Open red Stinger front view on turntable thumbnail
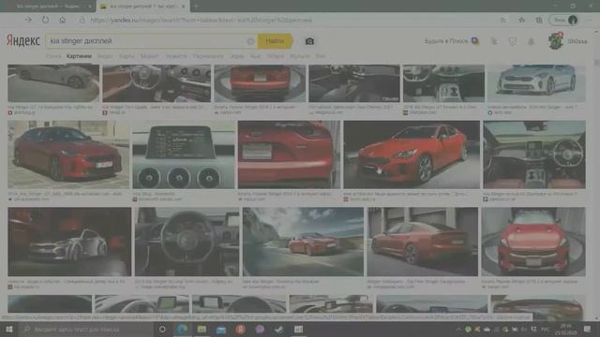 pyautogui.click(x=533, y=242)
